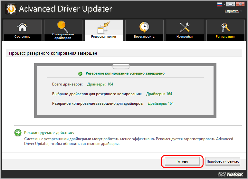Expand the arrow next to Справка
This screenshot has width=248, height=179.
coord(241,11)
